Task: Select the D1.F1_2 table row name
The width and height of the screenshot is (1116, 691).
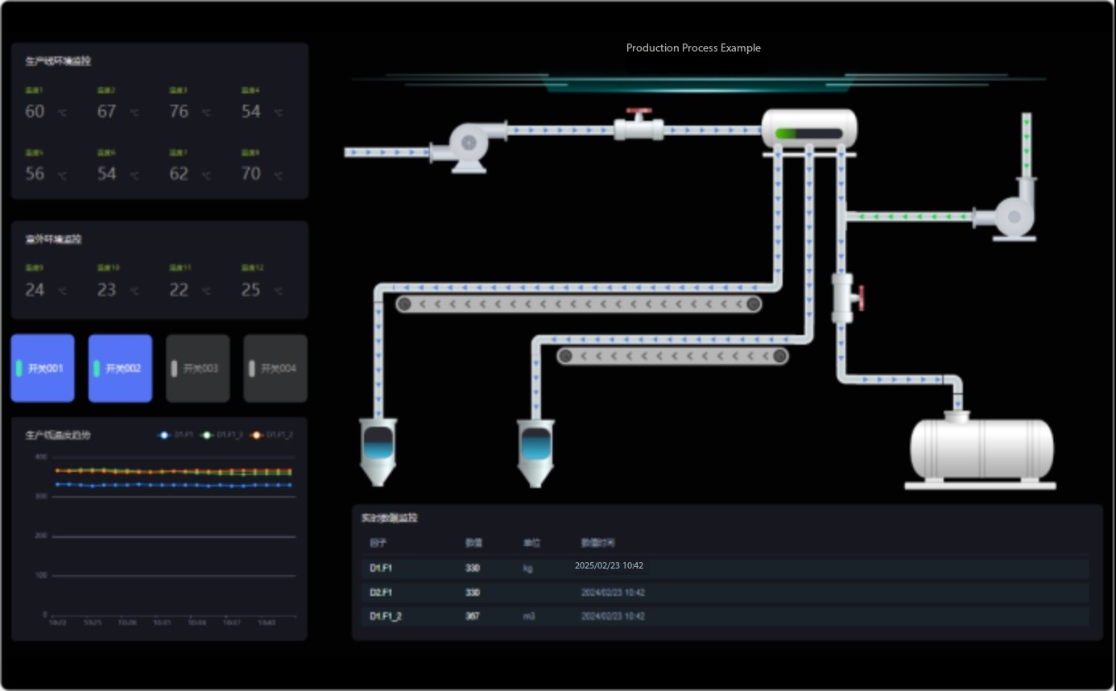Action: tap(386, 616)
